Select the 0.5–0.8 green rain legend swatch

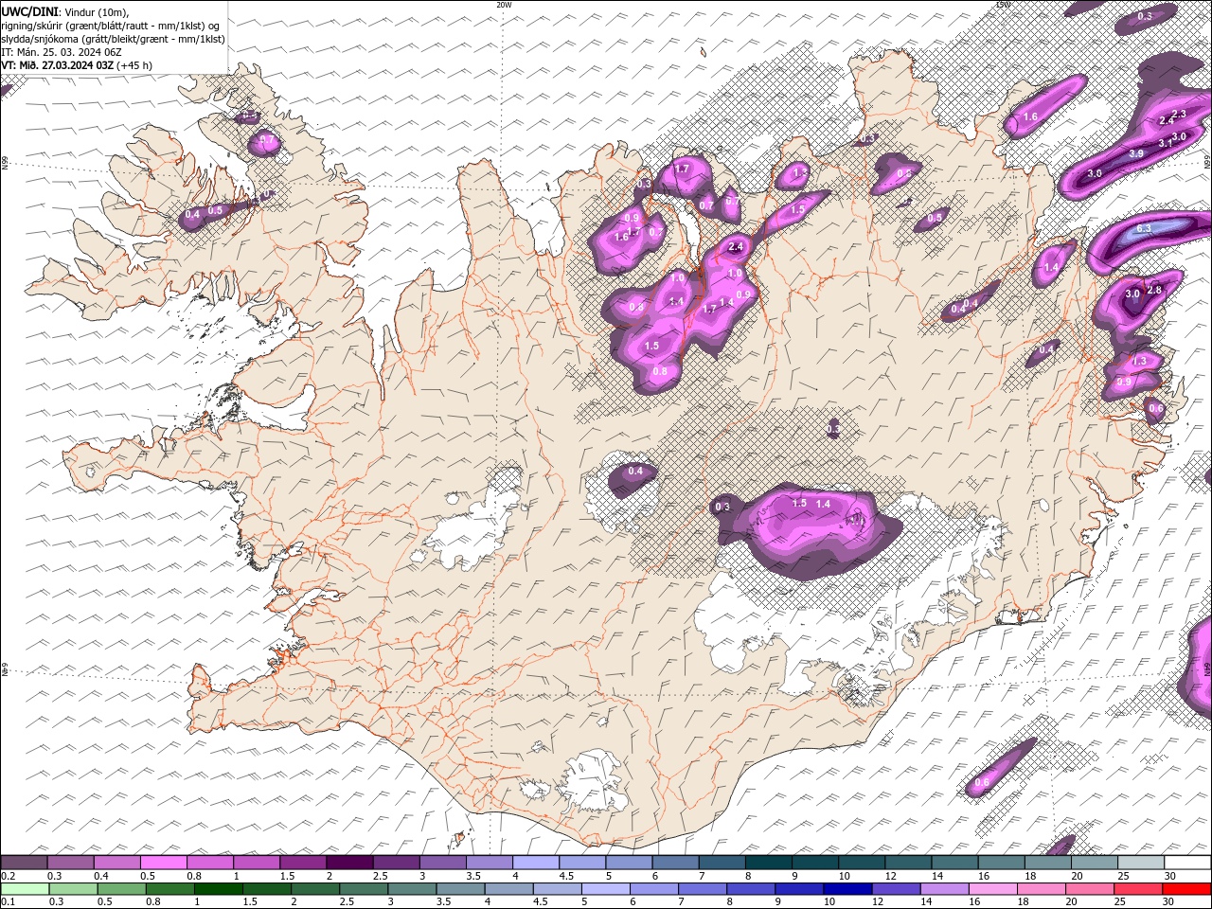click(x=122, y=889)
